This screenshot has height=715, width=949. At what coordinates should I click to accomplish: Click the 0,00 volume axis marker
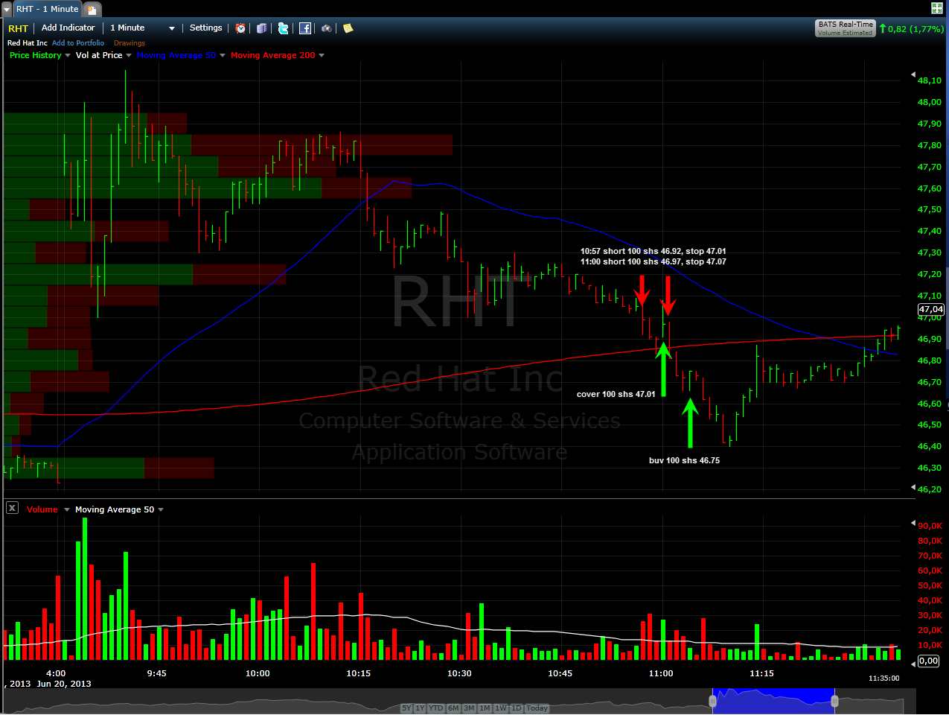(x=928, y=661)
